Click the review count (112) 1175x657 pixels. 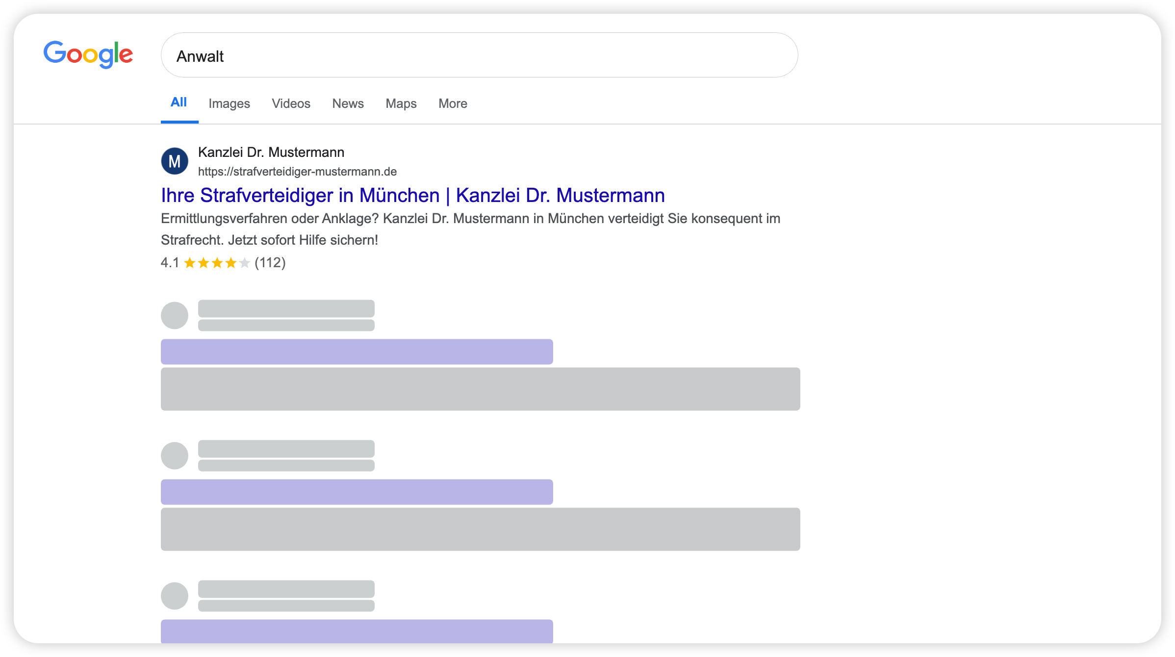tap(270, 263)
